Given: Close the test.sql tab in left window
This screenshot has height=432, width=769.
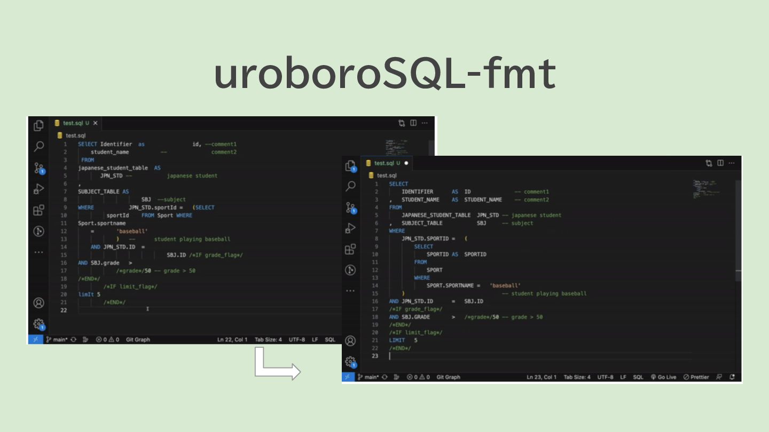Looking at the screenshot, I should [96, 123].
